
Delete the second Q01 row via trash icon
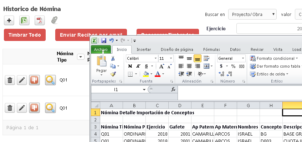coord(10,108)
